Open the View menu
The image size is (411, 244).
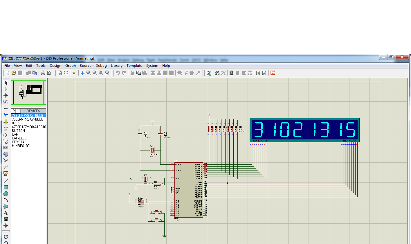click(18, 66)
